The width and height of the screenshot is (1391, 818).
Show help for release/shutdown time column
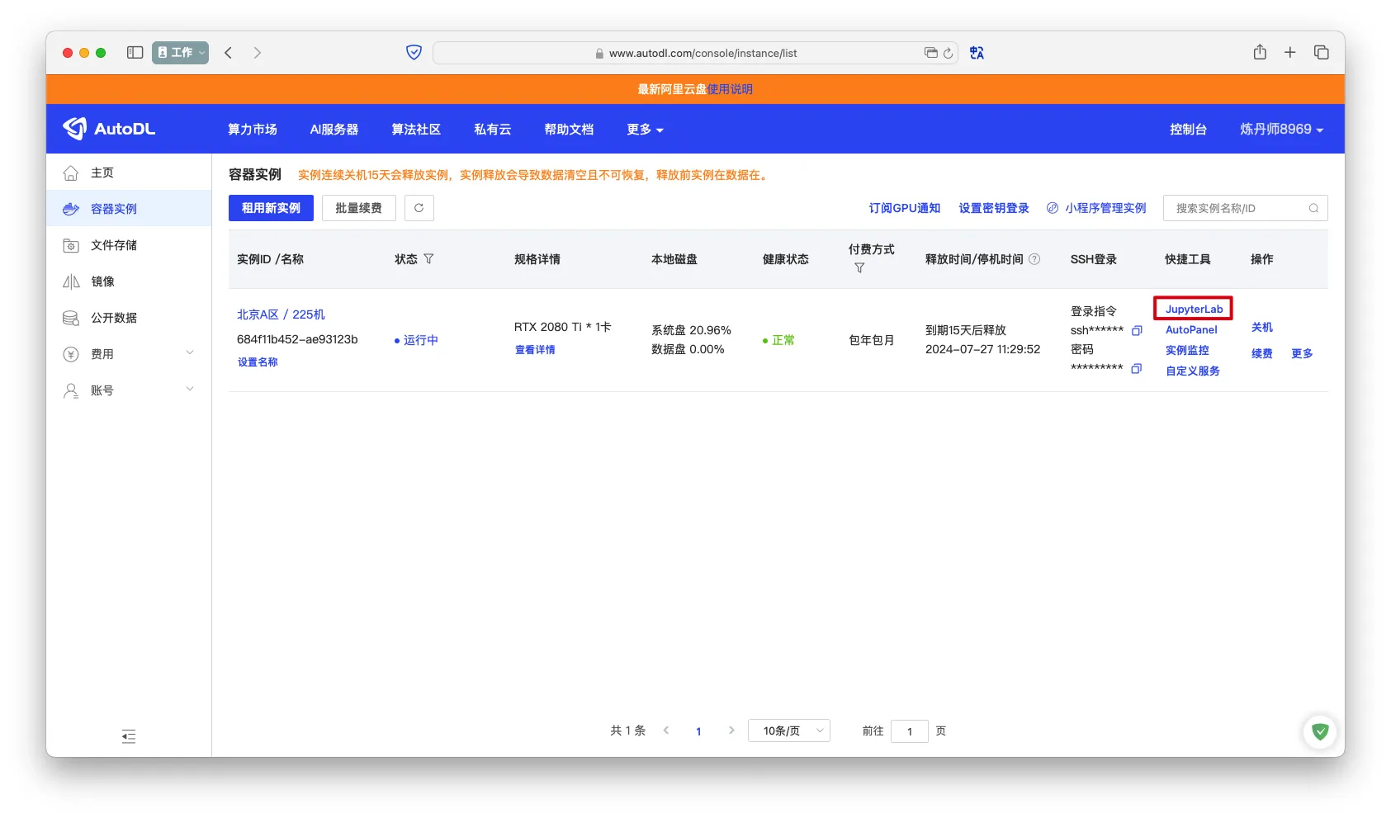click(1034, 259)
